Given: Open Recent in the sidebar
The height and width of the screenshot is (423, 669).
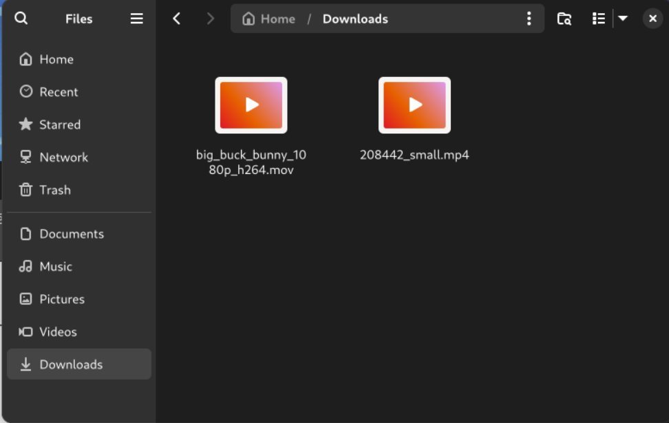Looking at the screenshot, I should 79,91.
